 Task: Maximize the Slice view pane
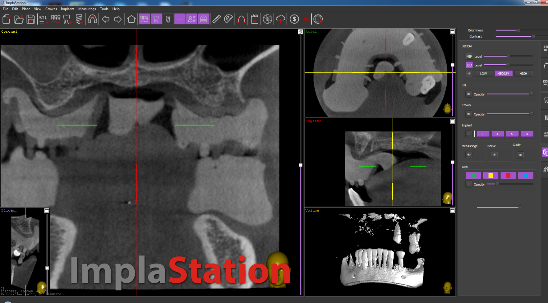47,211
